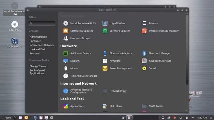Viewport: 214px width, 120px height.
Task: Click the Control Center scrollbar
Action: (187, 50)
